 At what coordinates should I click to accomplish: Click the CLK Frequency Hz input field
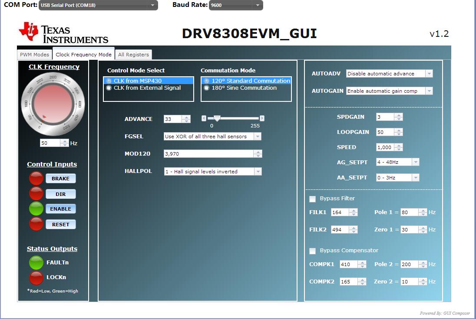50,143
